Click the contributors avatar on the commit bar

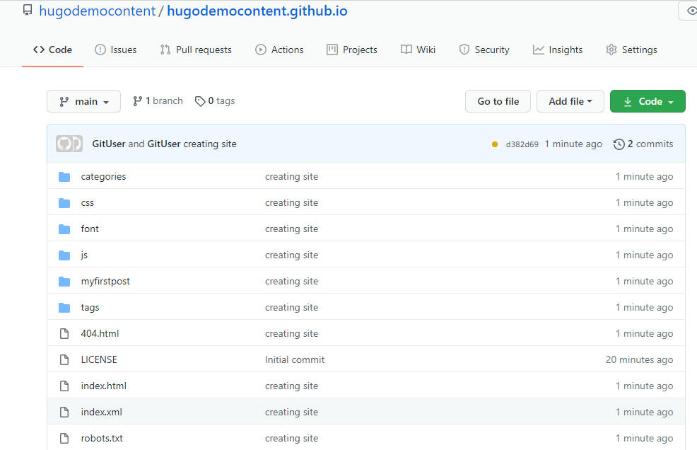[69, 143]
